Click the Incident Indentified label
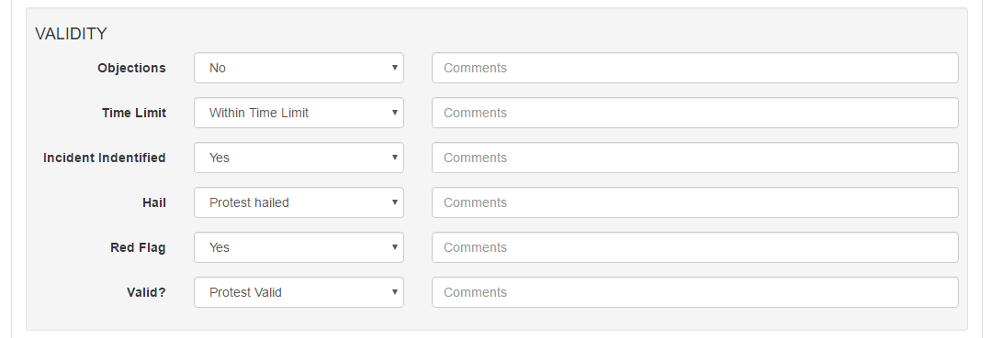This screenshot has width=992, height=338. (x=105, y=158)
